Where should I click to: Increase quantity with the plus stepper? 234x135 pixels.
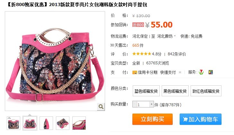[x=151, y=104]
